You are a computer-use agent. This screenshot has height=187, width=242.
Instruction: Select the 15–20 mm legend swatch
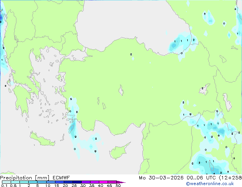pyautogui.click(x=59, y=182)
